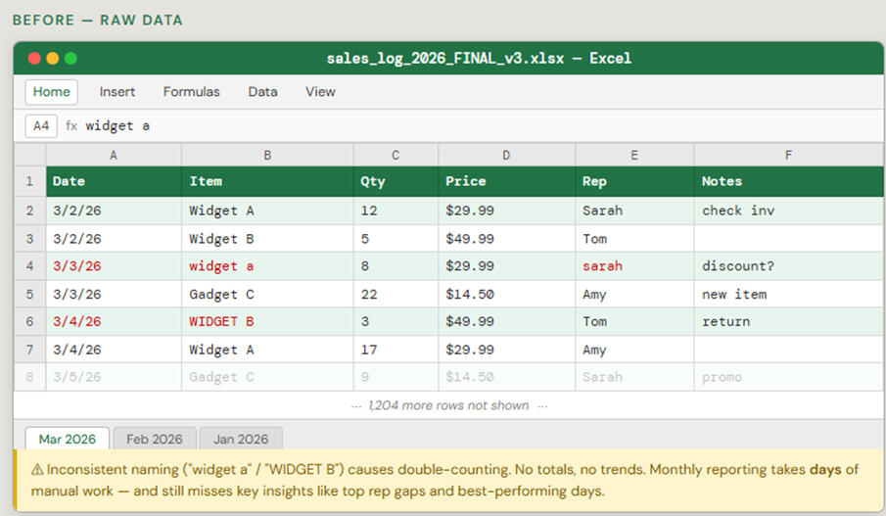Image resolution: width=886 pixels, height=516 pixels.
Task: Select column D header
Action: coord(506,155)
